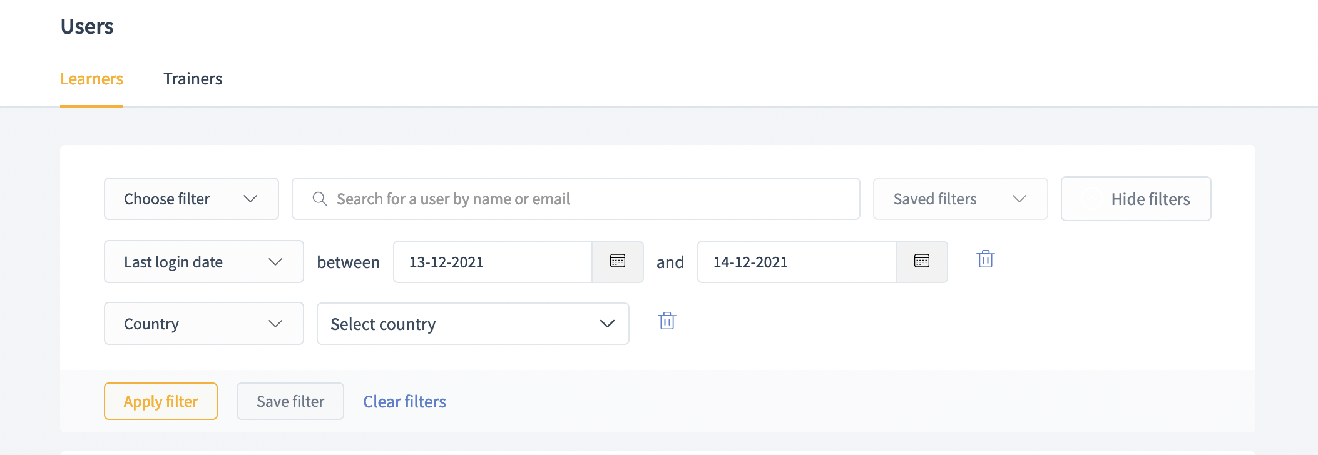Switch to the Trainers tab
The image size is (1318, 455).
pos(193,79)
